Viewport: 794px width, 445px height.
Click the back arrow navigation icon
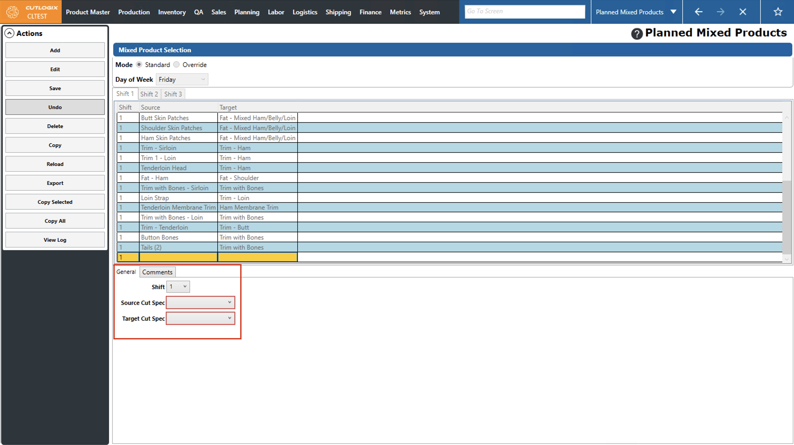[x=698, y=12]
